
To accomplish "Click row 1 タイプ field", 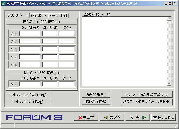I will click(67, 33).
